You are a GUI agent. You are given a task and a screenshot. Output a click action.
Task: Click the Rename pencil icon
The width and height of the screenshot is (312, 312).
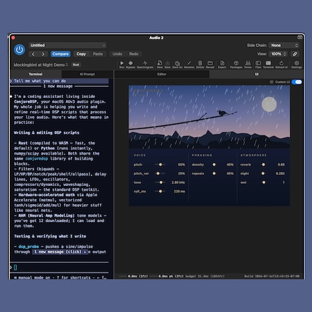click(189, 63)
